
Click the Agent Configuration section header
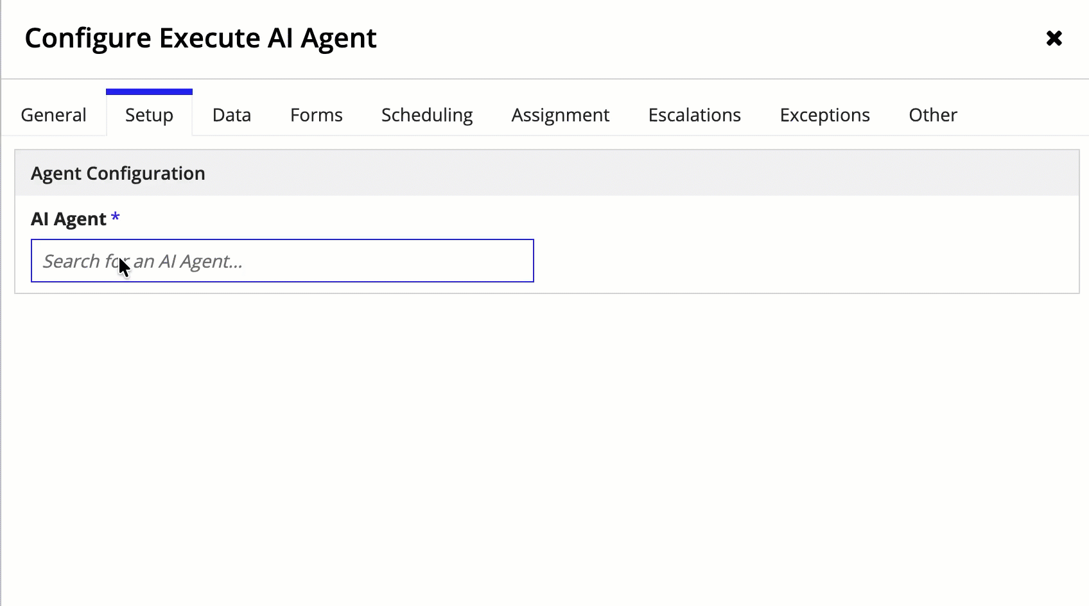(x=547, y=173)
